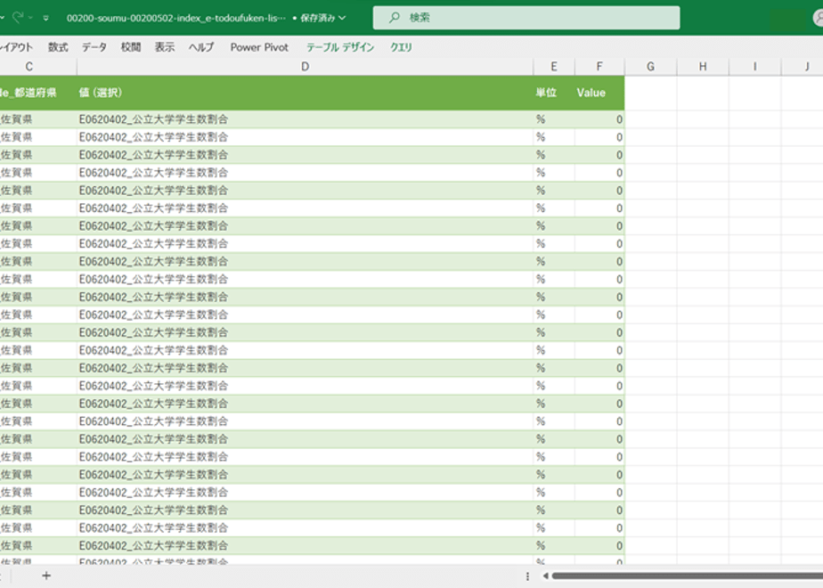Expand the 保存済み save status dropdown
Viewport: 823px width, 588px height.
tap(343, 18)
